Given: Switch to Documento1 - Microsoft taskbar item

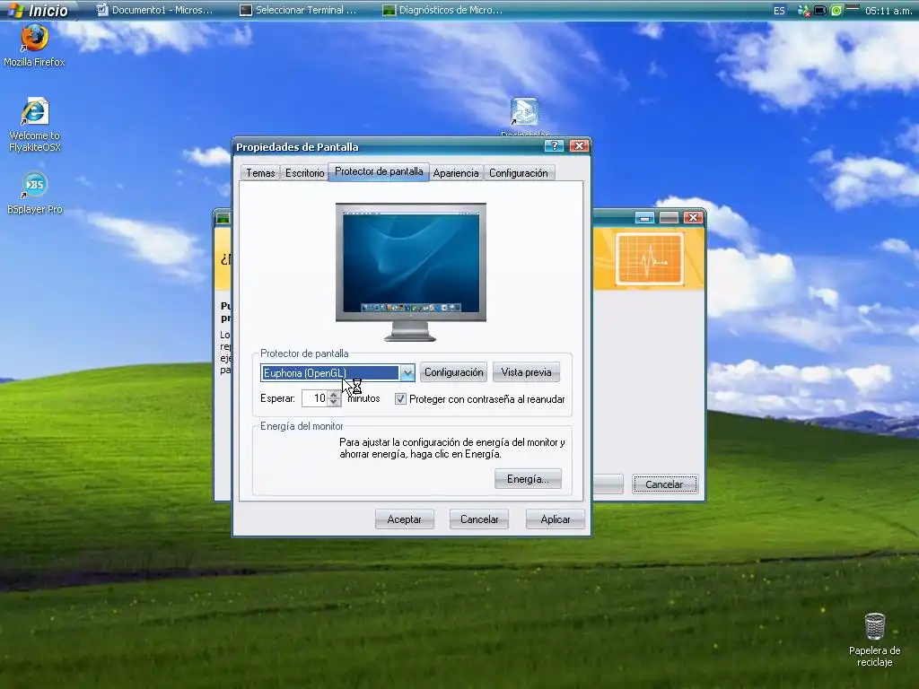Looking at the screenshot, I should pos(154,10).
